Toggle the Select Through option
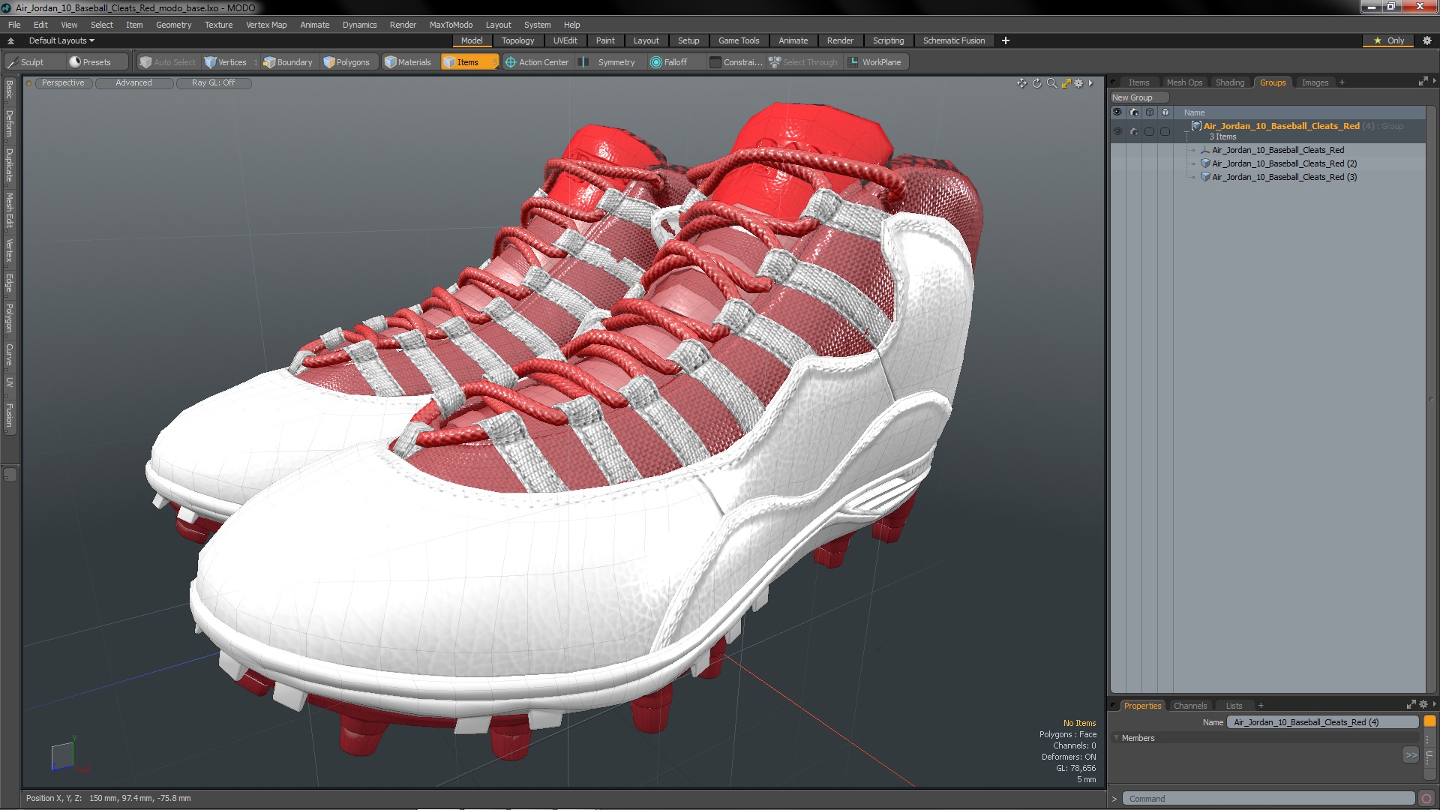The height and width of the screenshot is (810, 1440). [803, 62]
